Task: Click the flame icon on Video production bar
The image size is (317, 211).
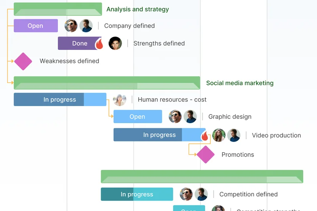Action: pos(205,136)
